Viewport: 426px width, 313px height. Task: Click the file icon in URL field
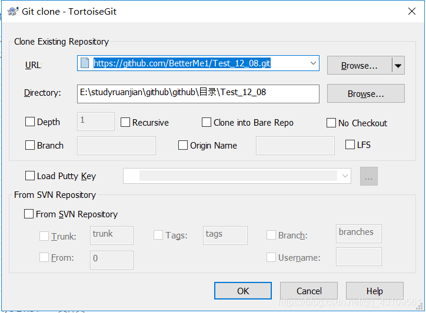[85, 63]
